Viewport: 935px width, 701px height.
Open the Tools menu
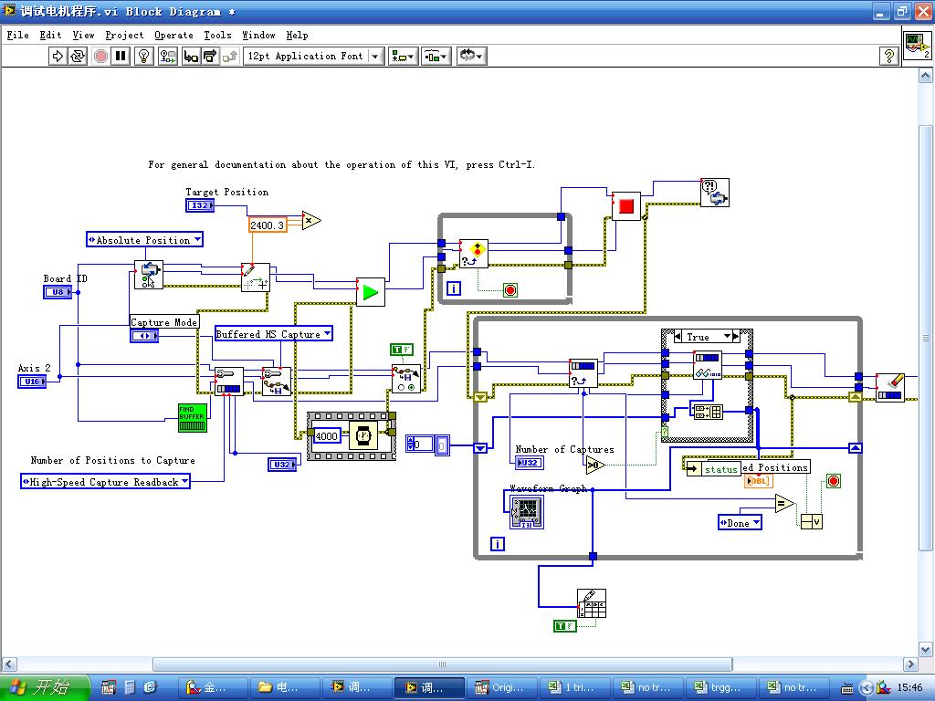pos(217,35)
